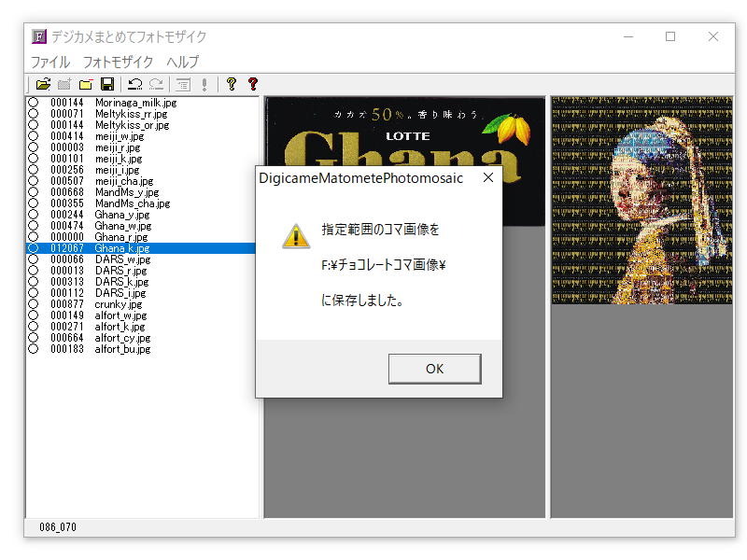Click the circle icon beside Ghana_k.jpg

pos(34,248)
